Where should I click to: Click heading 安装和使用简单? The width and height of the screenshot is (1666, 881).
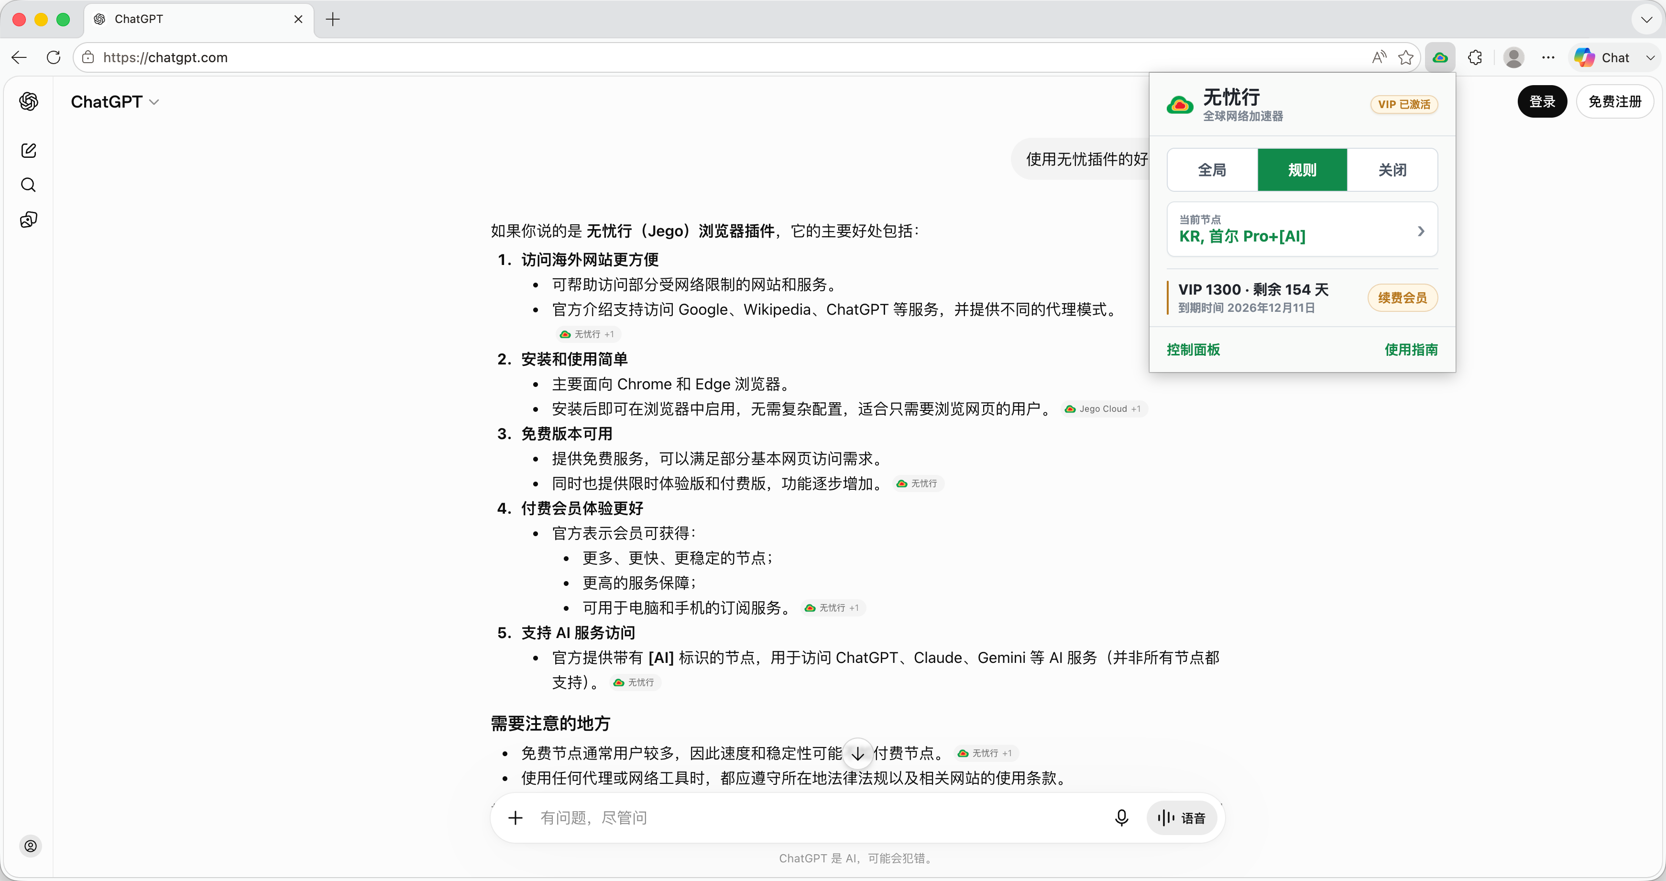coord(574,359)
